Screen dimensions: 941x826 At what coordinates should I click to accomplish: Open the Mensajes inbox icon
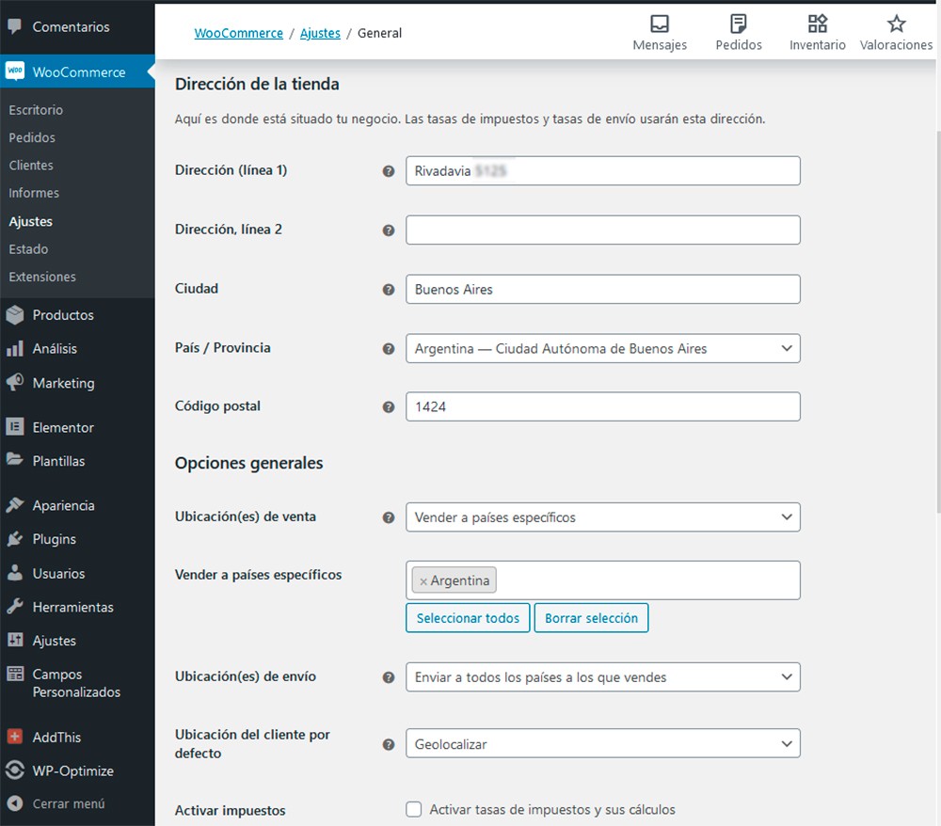click(x=660, y=24)
